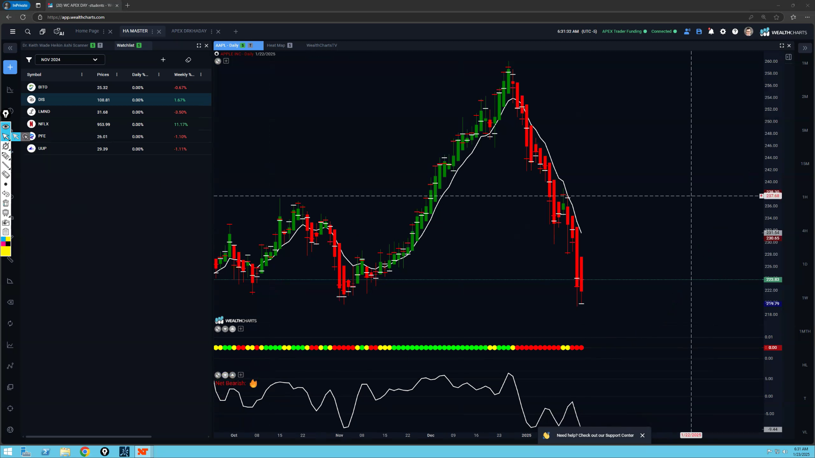Open the WealthChartsTV tab
815x458 pixels.
click(322, 45)
